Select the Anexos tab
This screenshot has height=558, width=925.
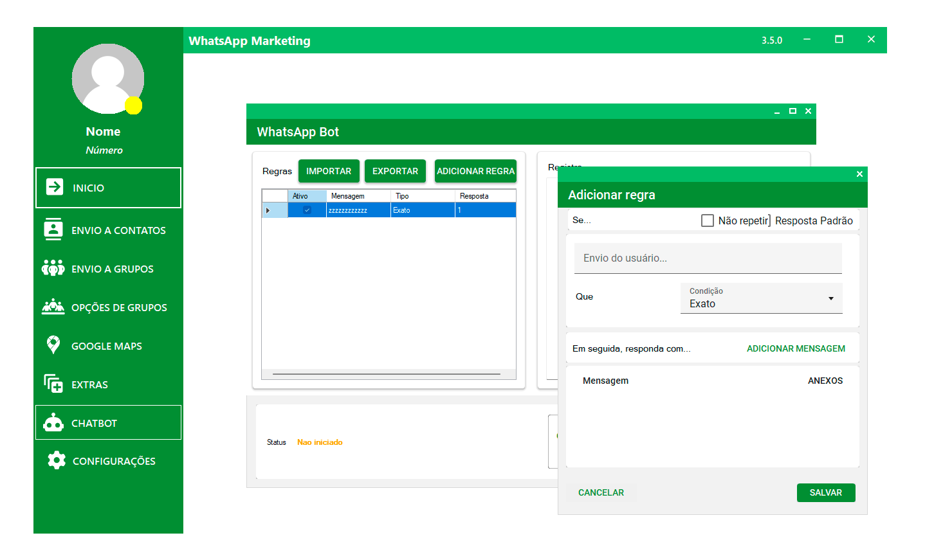click(825, 381)
